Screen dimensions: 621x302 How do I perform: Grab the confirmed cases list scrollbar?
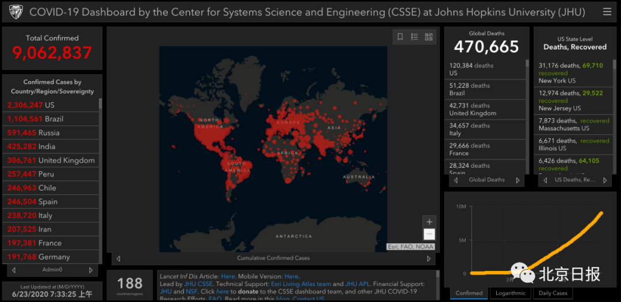[x=100, y=103]
